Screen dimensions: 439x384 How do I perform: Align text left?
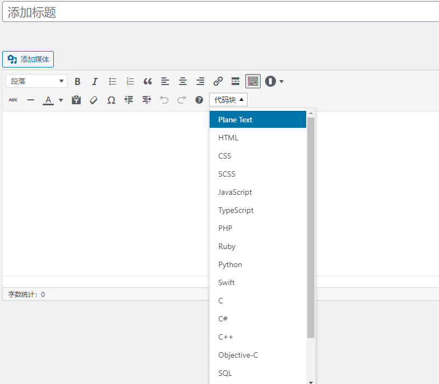pyautogui.click(x=165, y=81)
